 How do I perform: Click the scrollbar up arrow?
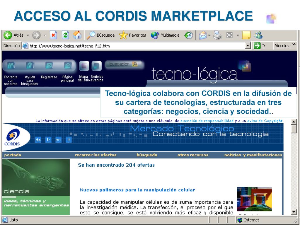[294, 122]
